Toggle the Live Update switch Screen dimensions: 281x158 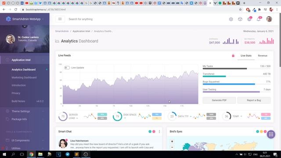[67, 68]
